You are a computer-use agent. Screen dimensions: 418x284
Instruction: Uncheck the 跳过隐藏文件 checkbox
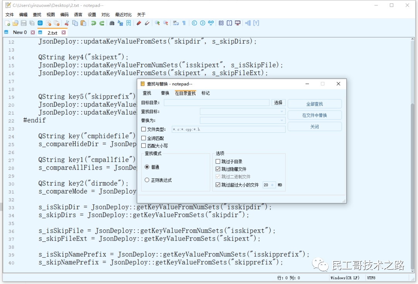point(218,169)
